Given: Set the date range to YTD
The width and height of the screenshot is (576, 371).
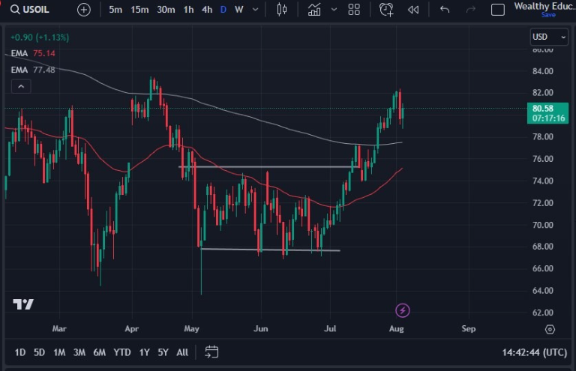Looking at the screenshot, I should click(x=121, y=352).
